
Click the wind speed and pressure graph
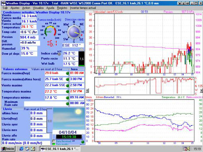coord(144,43)
